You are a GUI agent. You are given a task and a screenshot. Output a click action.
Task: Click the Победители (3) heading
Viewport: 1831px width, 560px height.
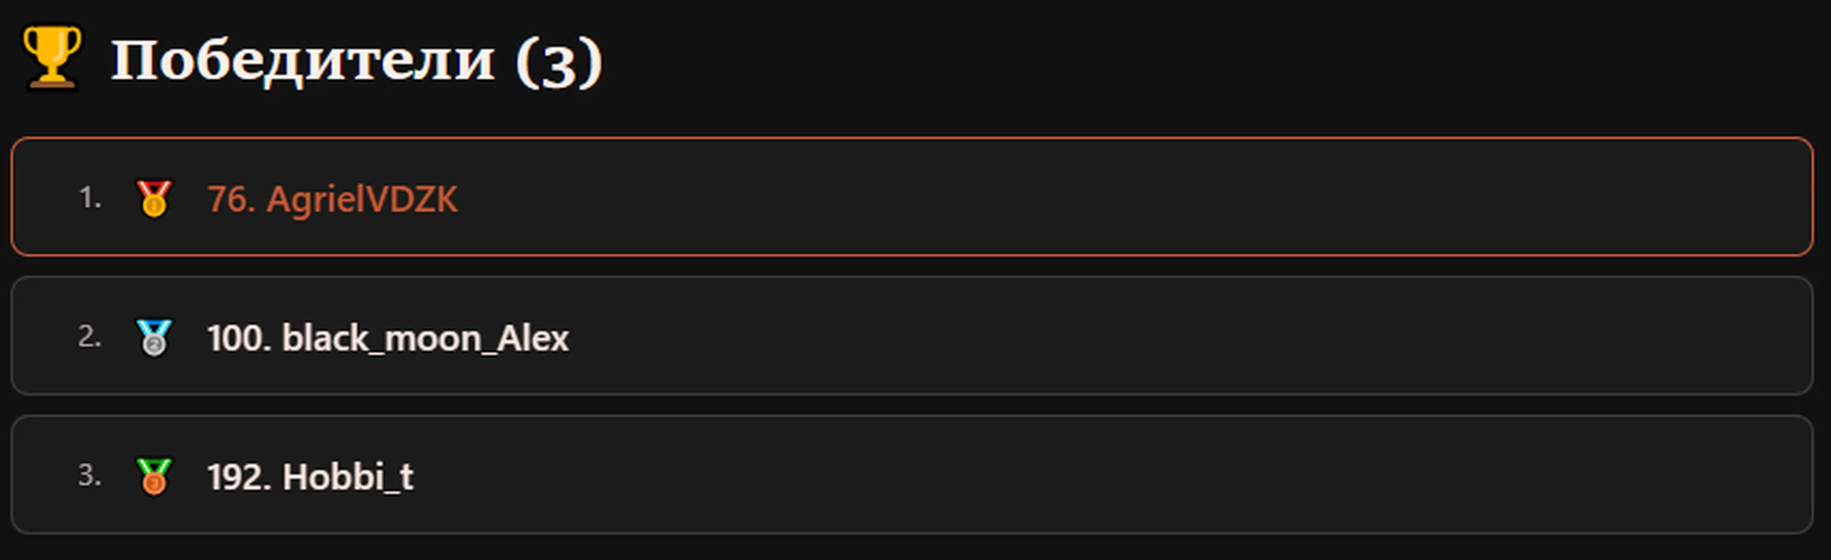pyautogui.click(x=356, y=61)
